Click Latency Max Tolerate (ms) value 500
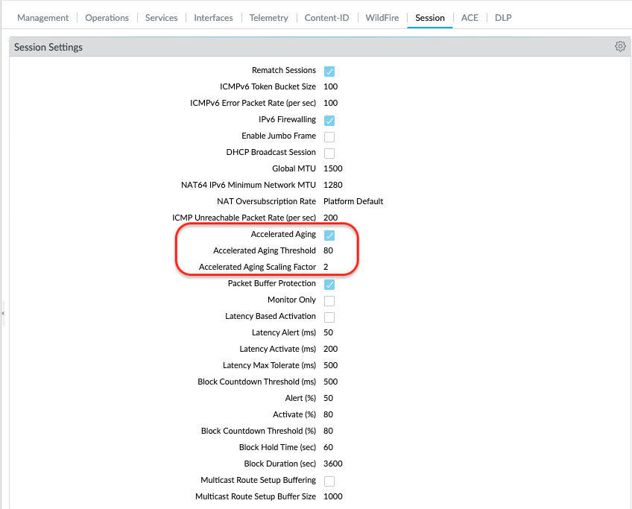 [330, 365]
